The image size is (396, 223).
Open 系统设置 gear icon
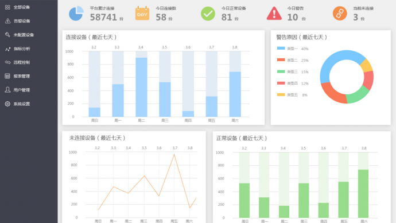click(7, 103)
